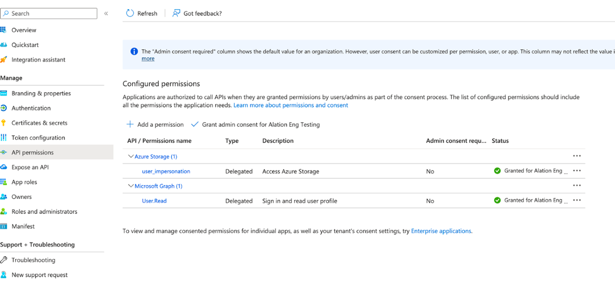
Task: Click the App roles grid icon
Action: (x=3, y=182)
